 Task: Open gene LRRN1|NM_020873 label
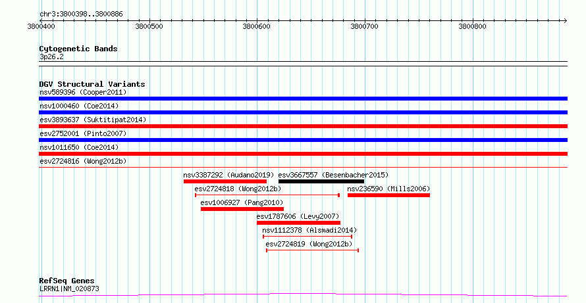[69, 289]
